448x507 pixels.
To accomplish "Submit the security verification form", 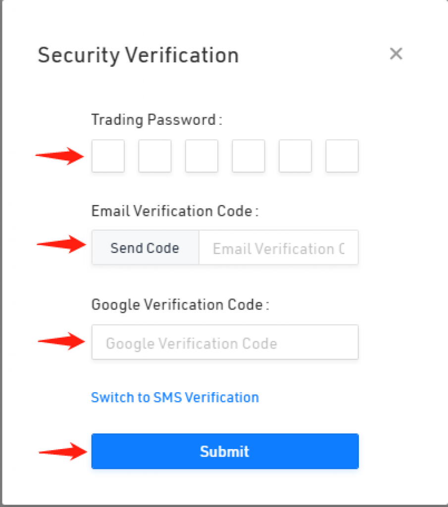I will tap(225, 451).
